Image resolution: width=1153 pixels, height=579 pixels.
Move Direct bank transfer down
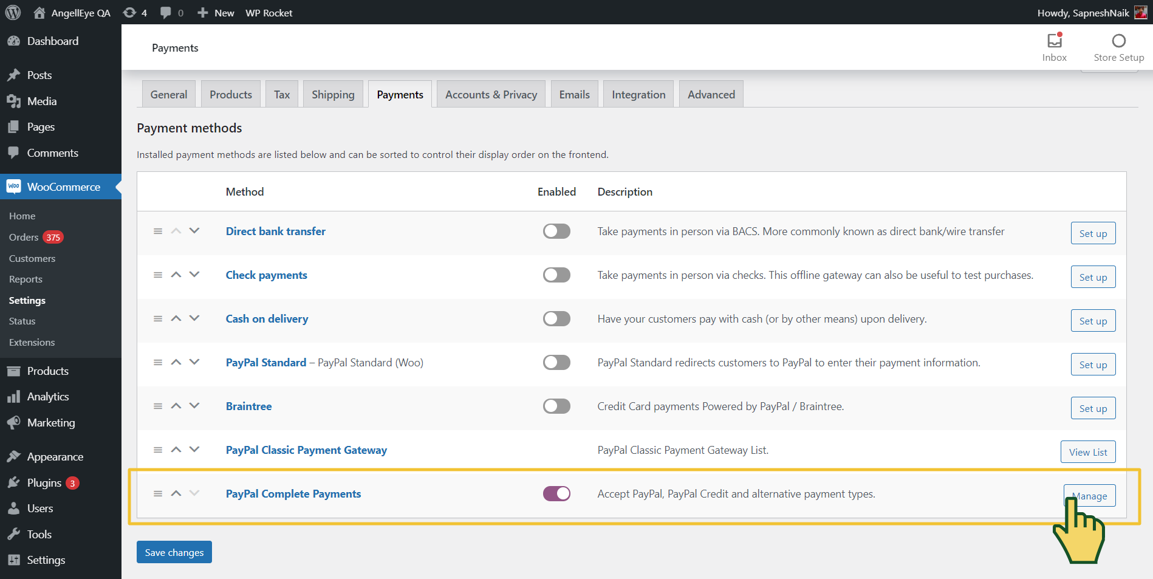(194, 231)
